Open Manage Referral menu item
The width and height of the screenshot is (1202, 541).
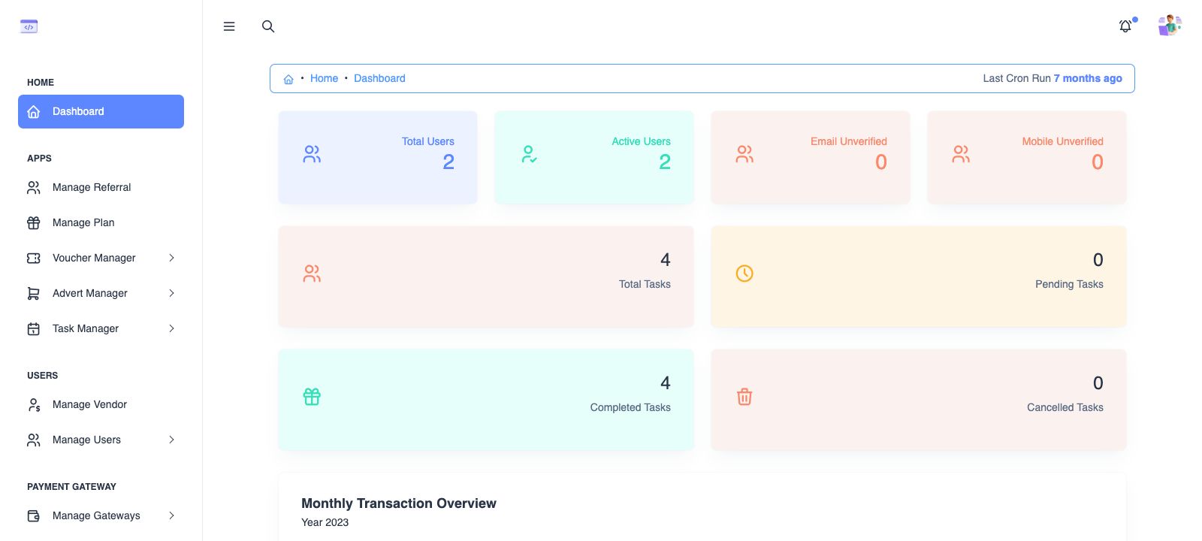(92, 187)
